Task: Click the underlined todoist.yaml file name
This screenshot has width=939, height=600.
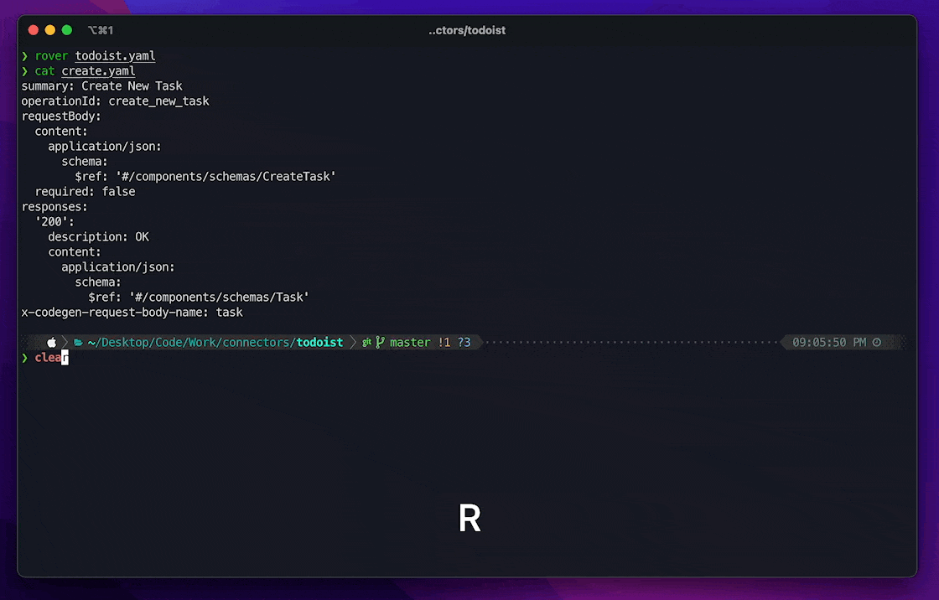Action: (115, 56)
